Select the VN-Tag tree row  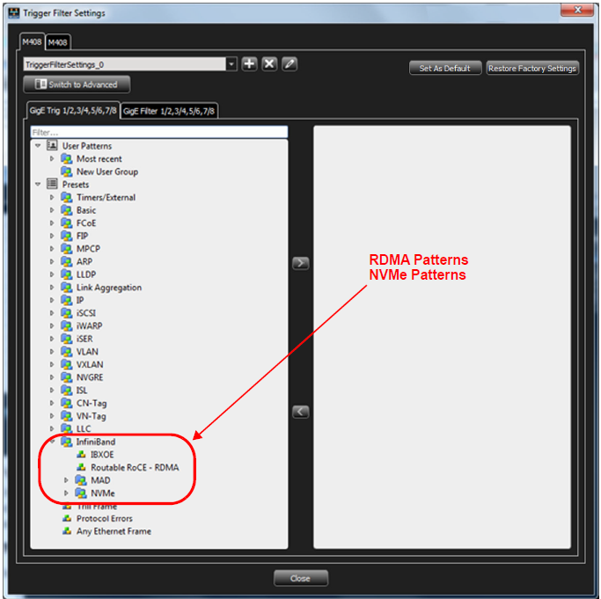159,416
